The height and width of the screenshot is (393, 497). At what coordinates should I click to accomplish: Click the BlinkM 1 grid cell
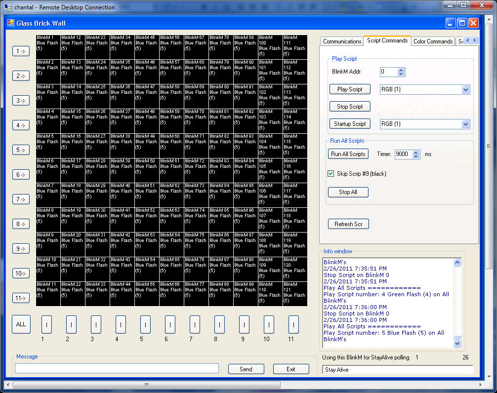coord(48,47)
